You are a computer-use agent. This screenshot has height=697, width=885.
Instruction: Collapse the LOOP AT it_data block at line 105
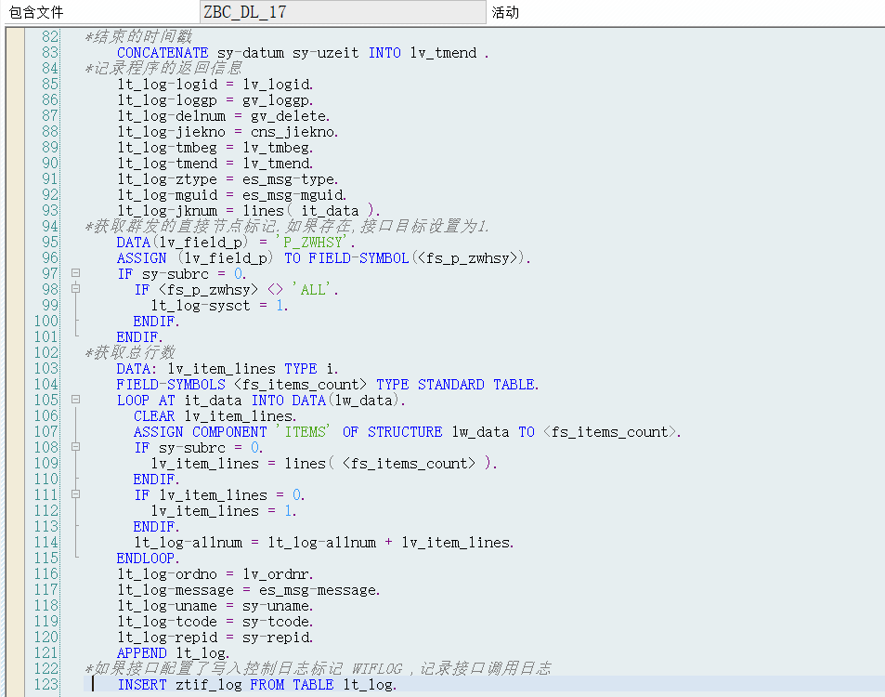[x=75, y=400]
